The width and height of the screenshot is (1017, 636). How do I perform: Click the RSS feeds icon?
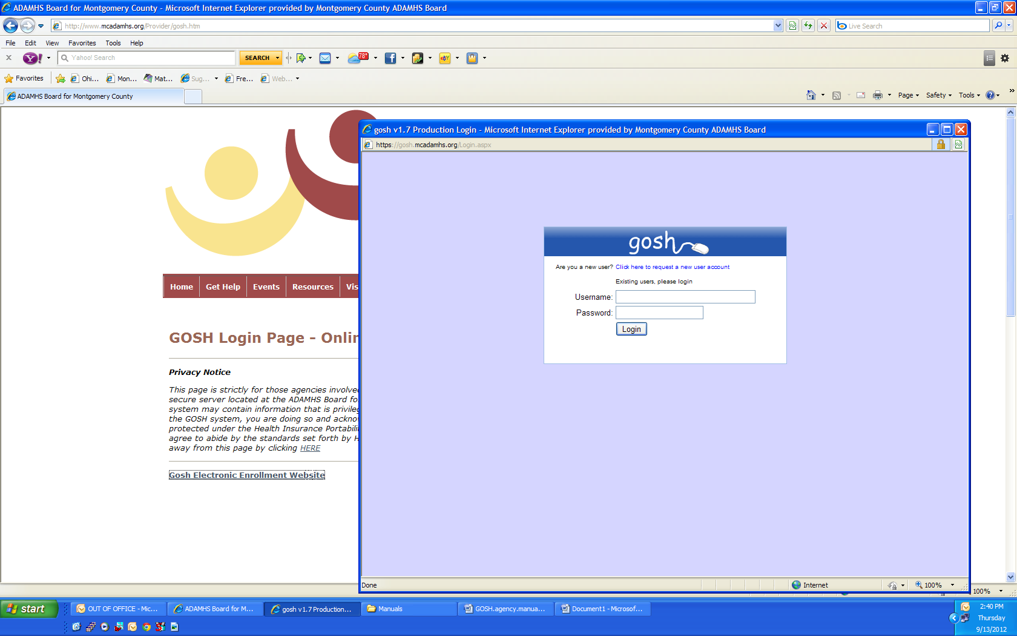837,95
